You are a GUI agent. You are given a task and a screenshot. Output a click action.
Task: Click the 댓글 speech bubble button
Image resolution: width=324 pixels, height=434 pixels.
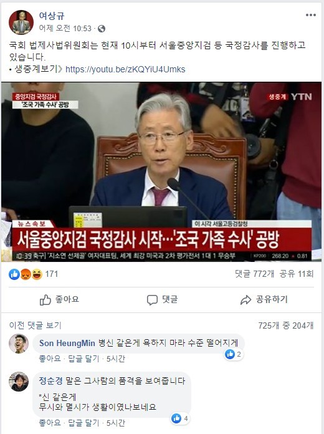(x=162, y=299)
